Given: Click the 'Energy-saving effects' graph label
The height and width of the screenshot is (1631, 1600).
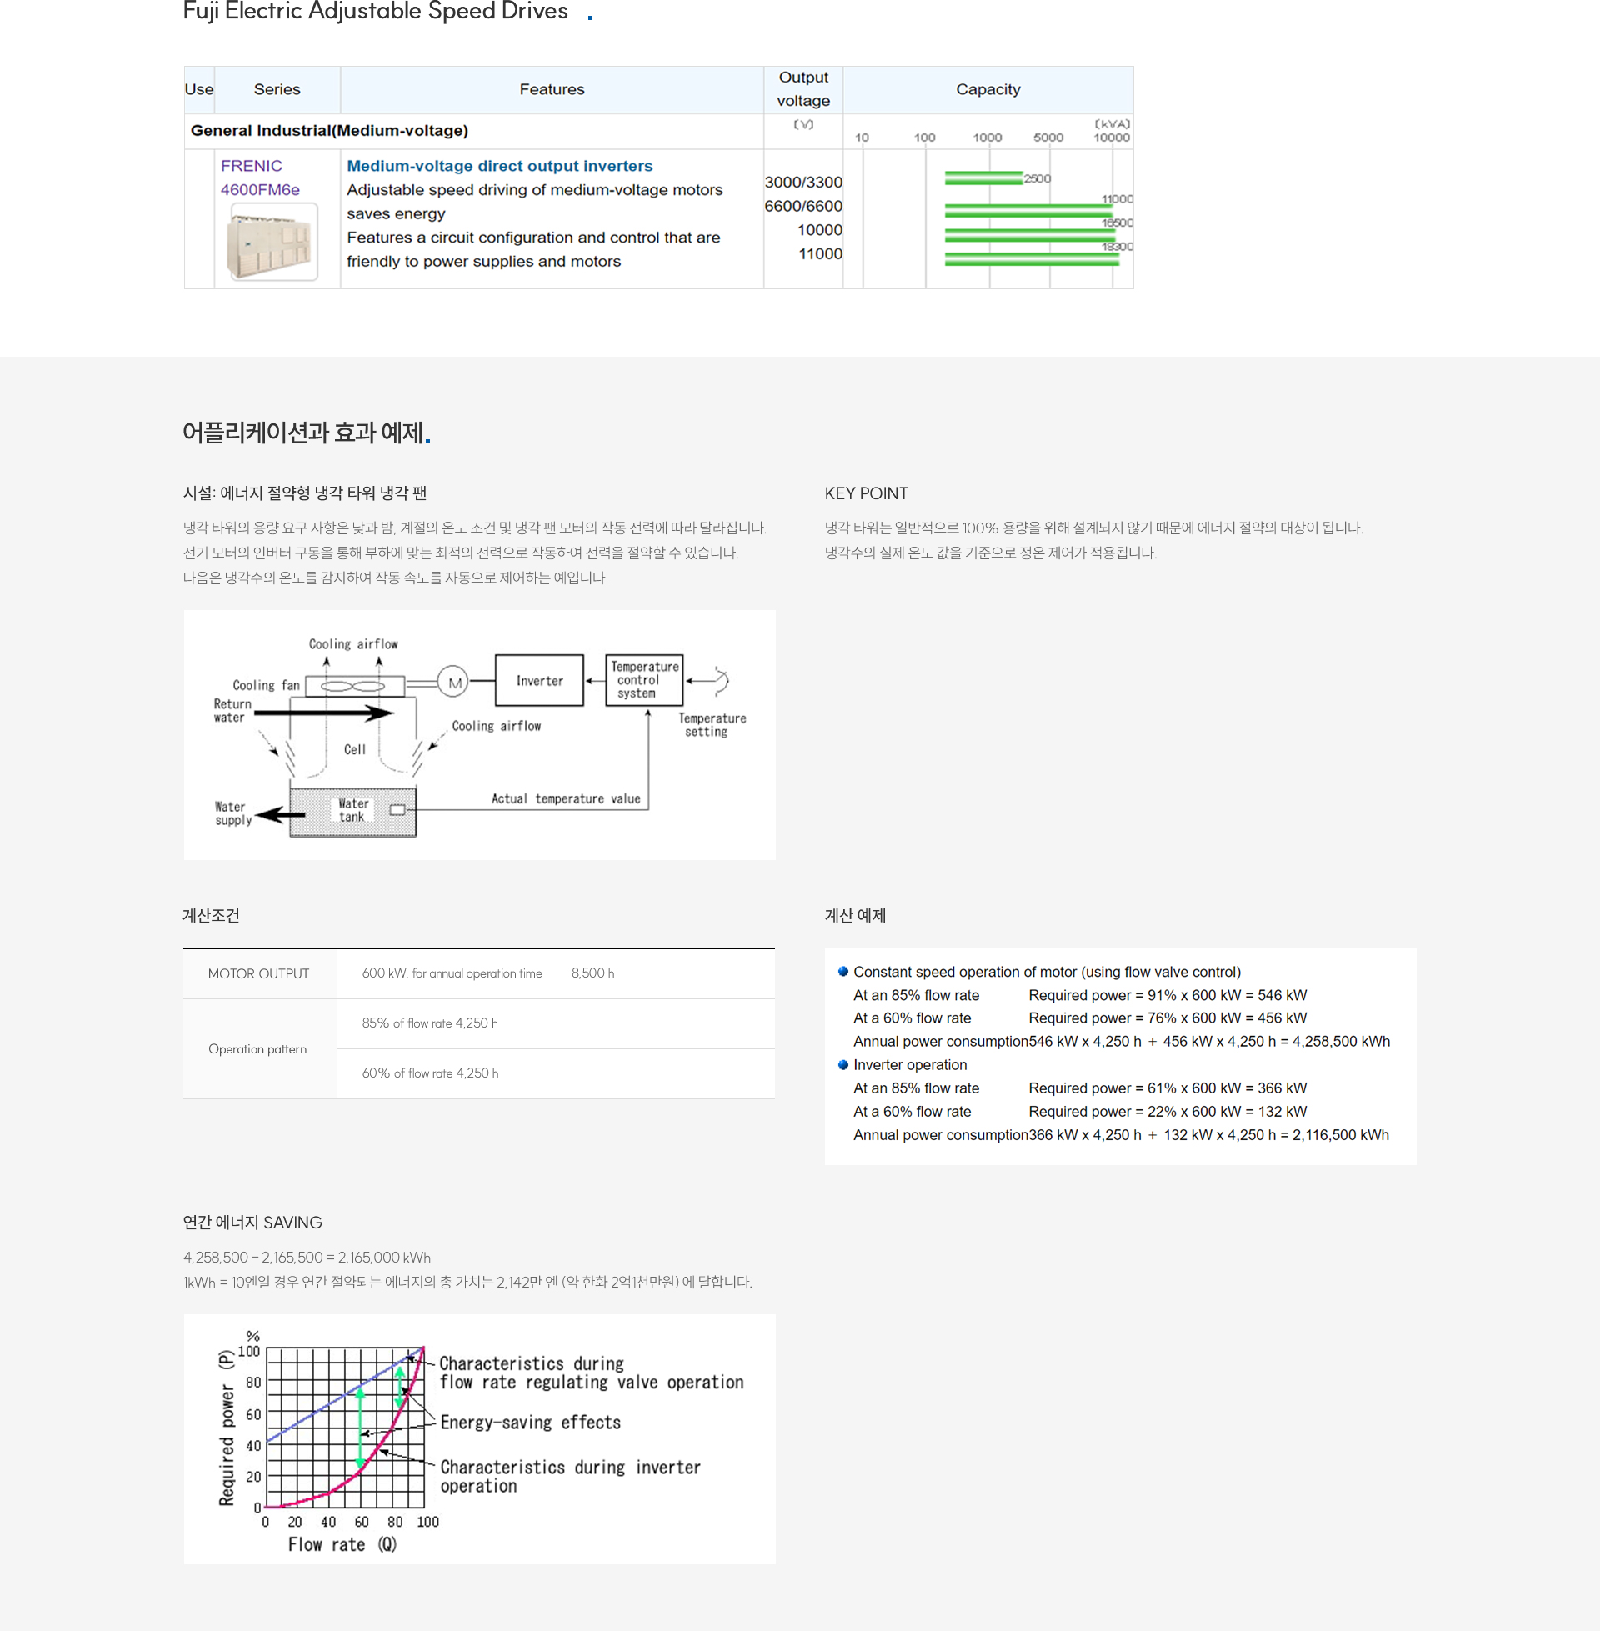Looking at the screenshot, I should point(530,1422).
